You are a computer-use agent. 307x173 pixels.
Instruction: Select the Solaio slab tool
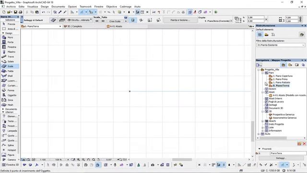10,62
